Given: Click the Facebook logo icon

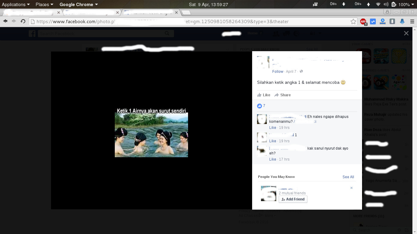Looking at the screenshot, I should pyautogui.click(x=32, y=34).
